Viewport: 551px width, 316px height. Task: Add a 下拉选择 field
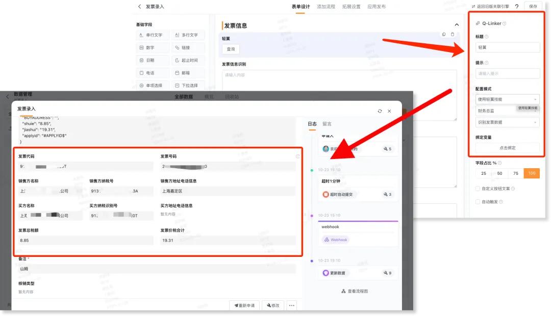[x=188, y=86]
